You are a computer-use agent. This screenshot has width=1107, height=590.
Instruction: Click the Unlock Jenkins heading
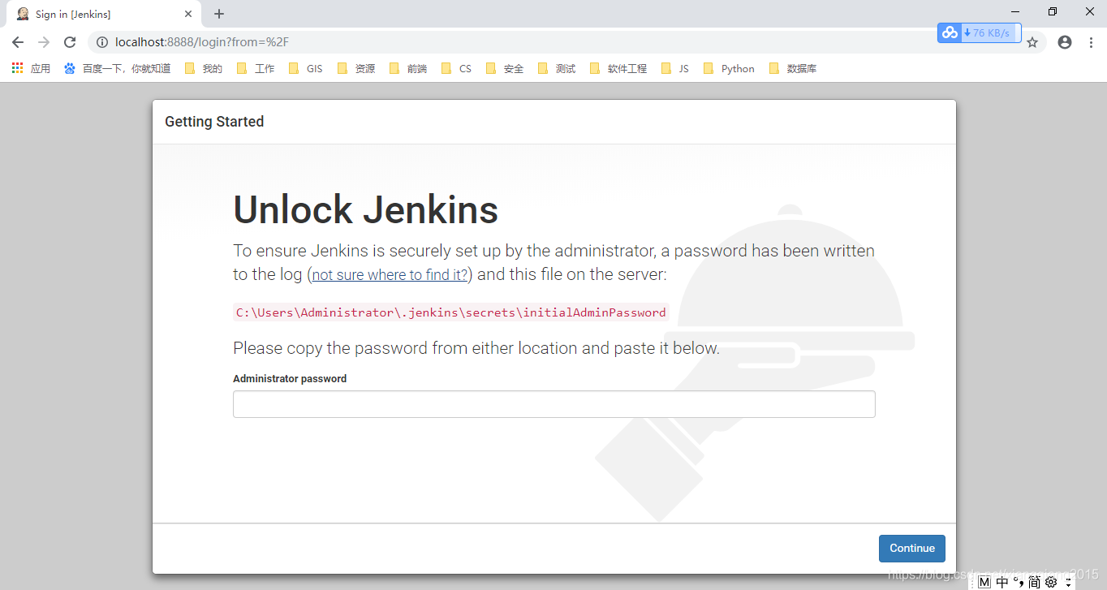tap(366, 209)
